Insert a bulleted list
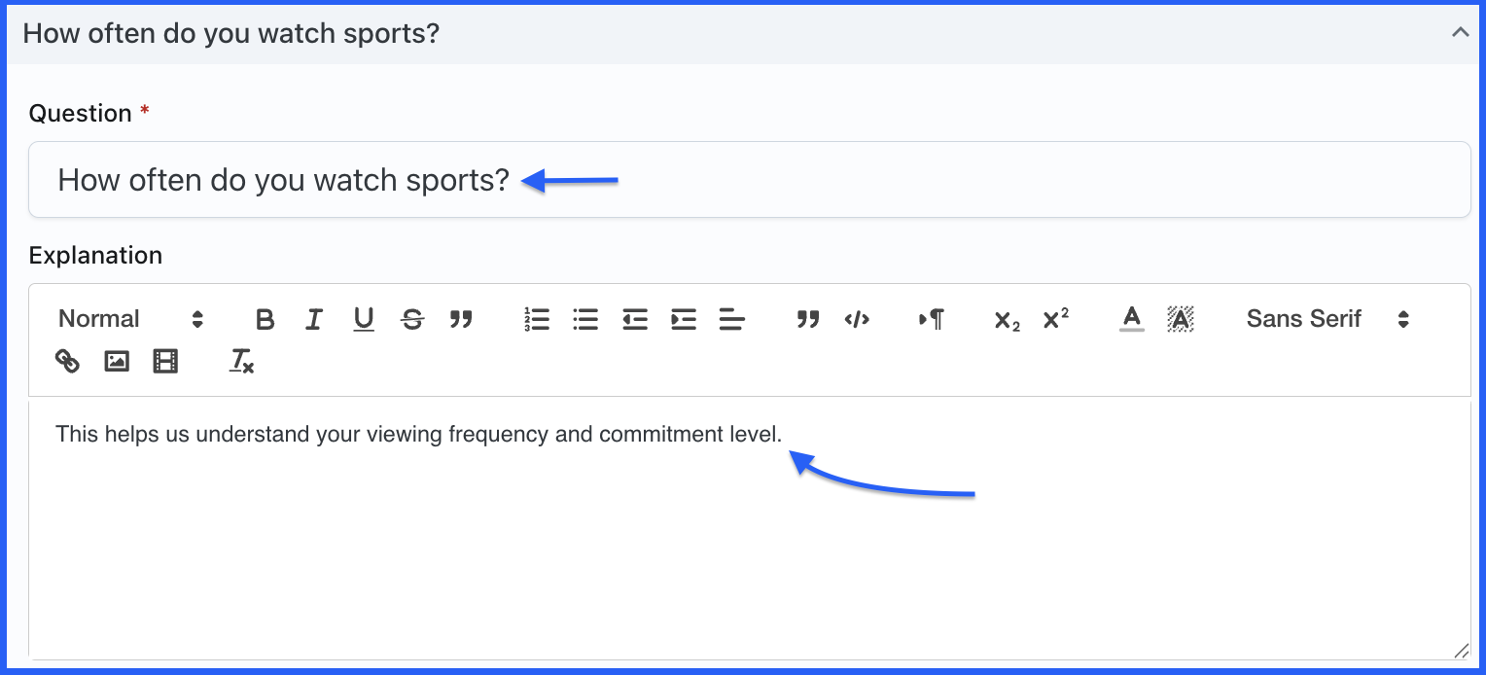This screenshot has height=675, width=1486. (585, 319)
